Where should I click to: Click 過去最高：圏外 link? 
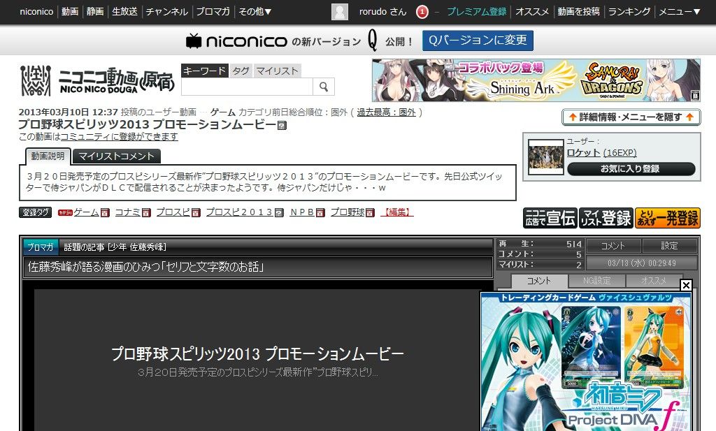pyautogui.click(x=386, y=112)
